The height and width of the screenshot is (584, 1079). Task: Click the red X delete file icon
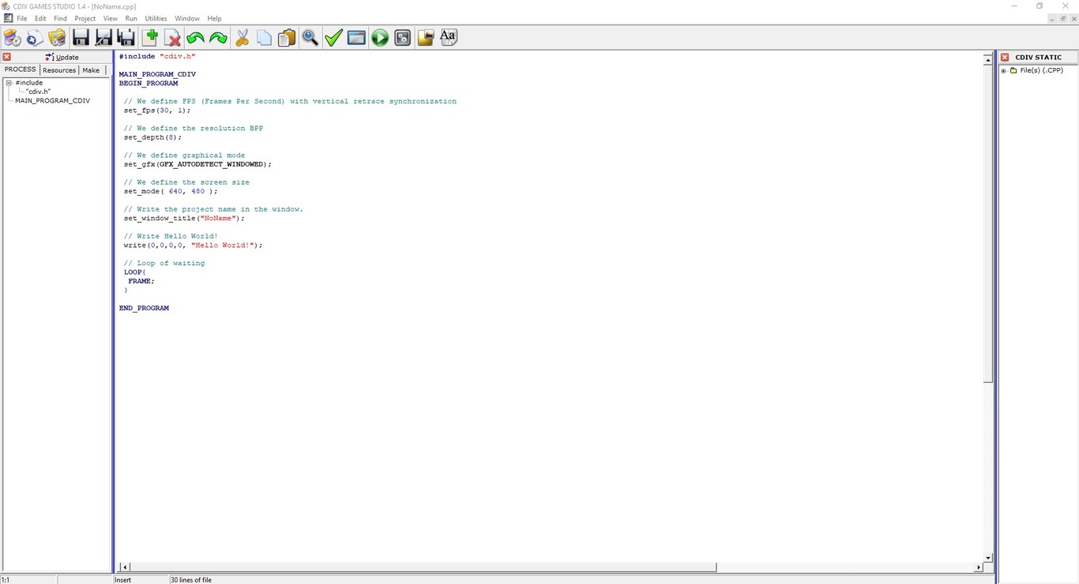(172, 38)
